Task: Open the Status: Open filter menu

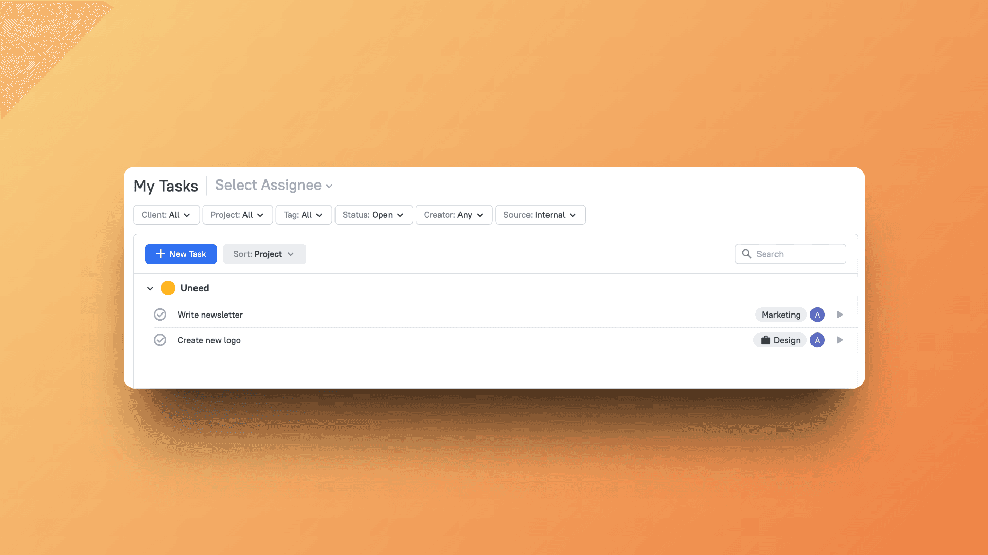Action: 373,215
